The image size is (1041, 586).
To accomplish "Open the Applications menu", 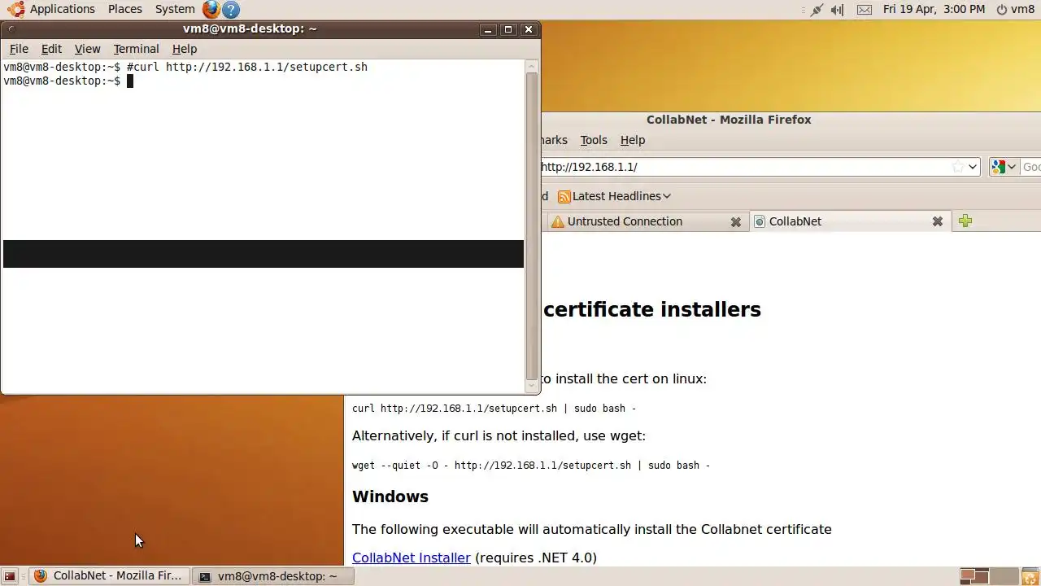I will (63, 10).
